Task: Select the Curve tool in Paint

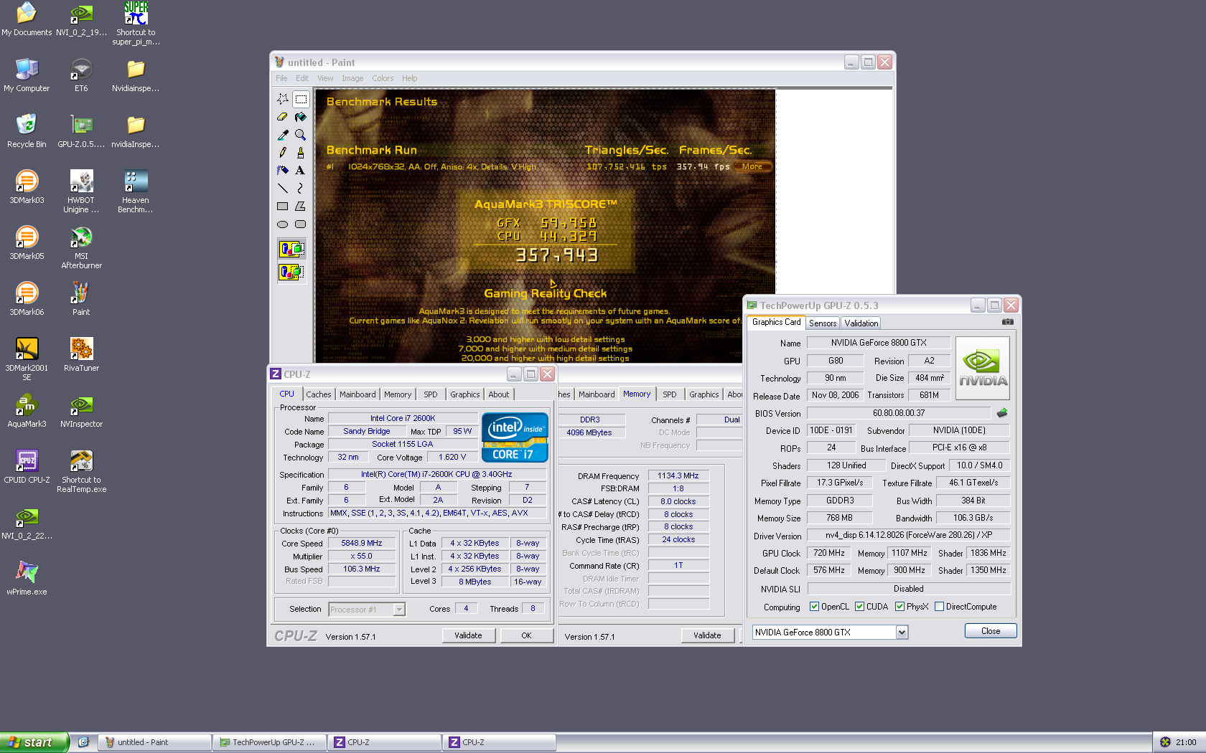Action: click(301, 189)
